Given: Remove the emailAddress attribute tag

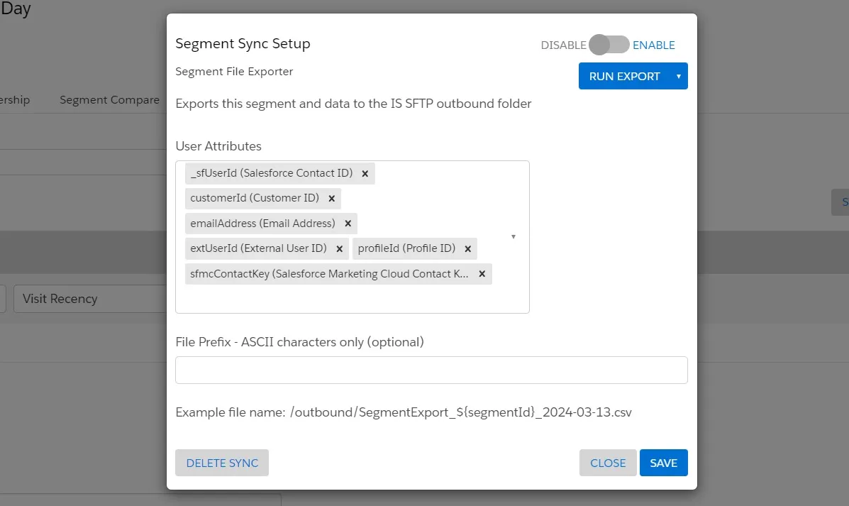Looking at the screenshot, I should click(348, 224).
